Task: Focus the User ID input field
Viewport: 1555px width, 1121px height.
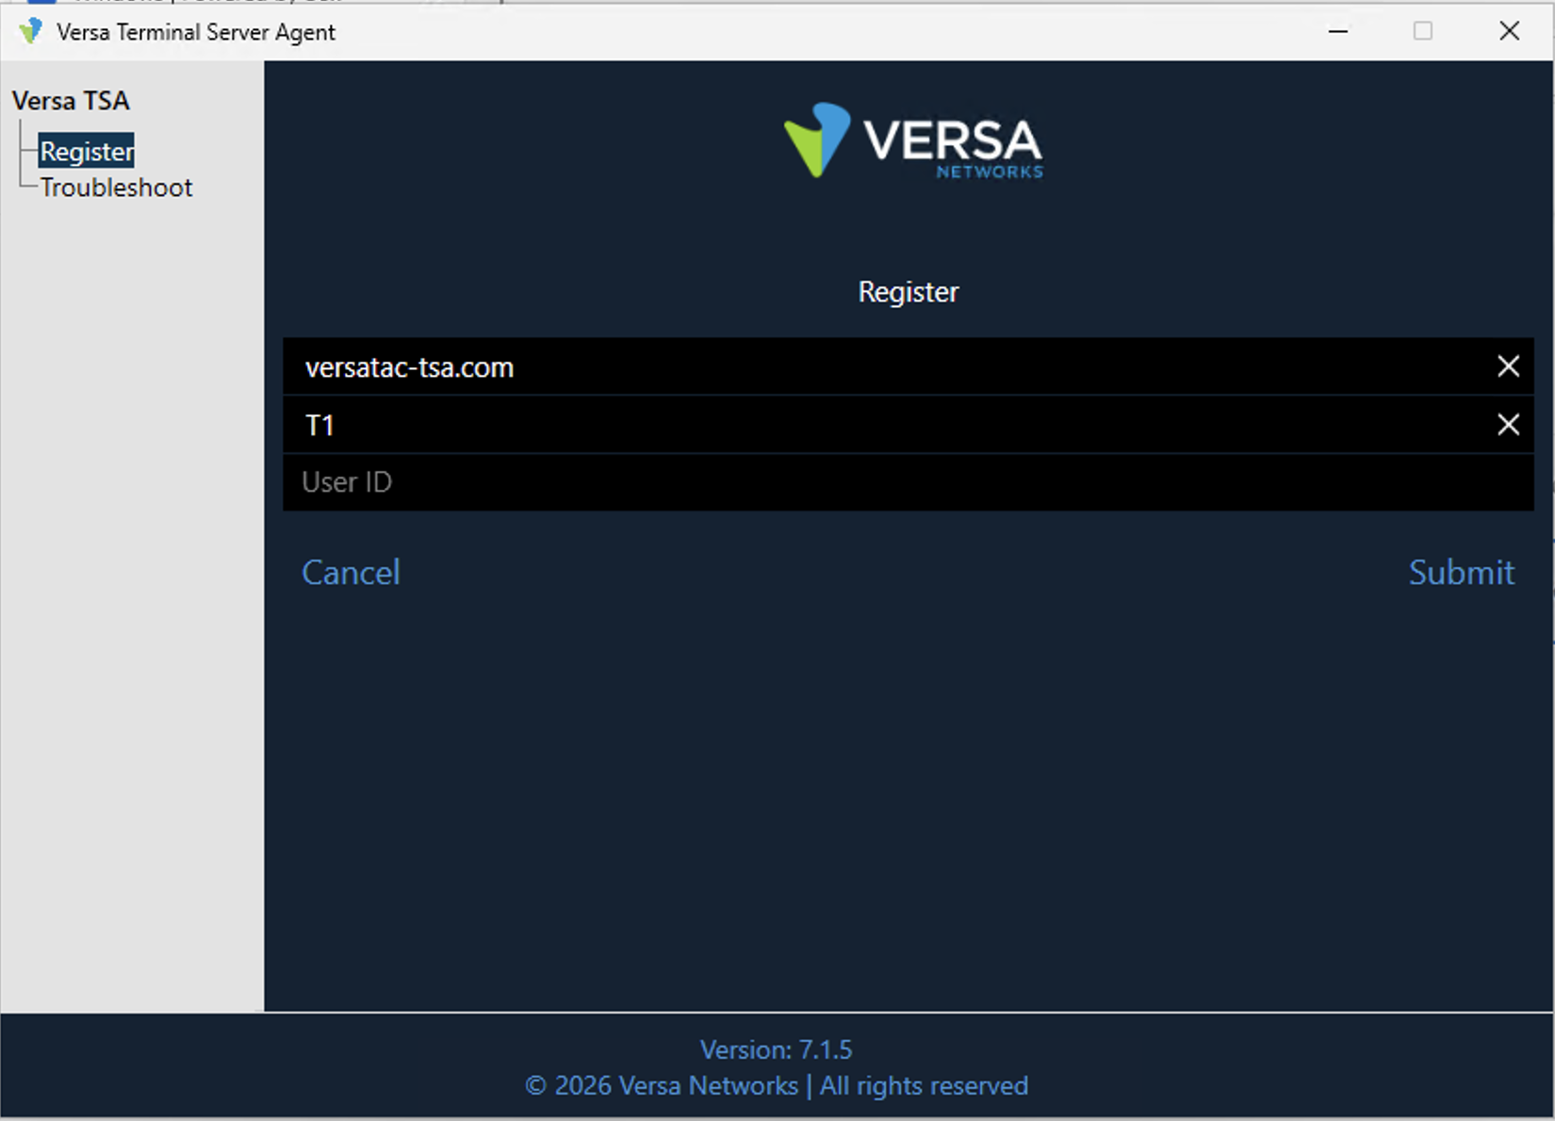Action: [x=908, y=482]
